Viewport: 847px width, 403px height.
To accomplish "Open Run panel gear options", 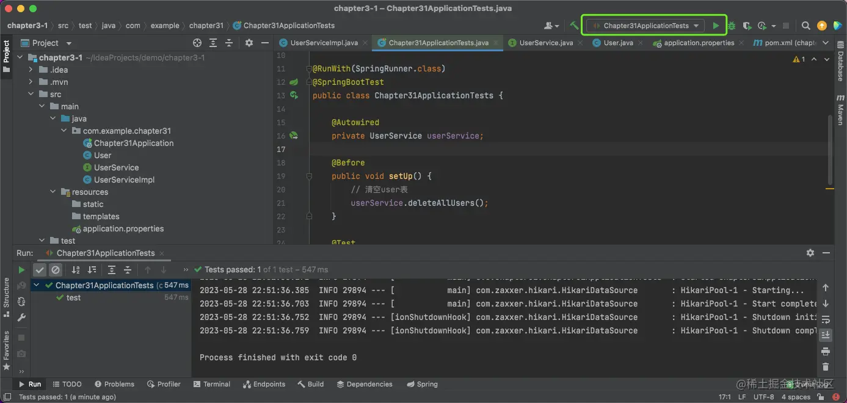I will click(810, 253).
